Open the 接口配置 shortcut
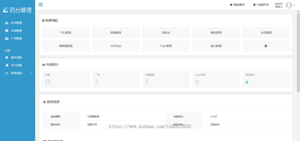Image resolution: width=300 pixels, height=141 pixels. pos(216,46)
